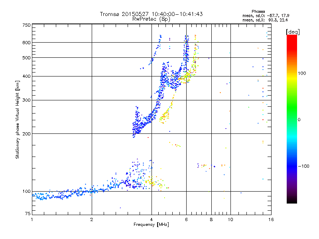Click the x-axis tick label '16'

click(271, 219)
